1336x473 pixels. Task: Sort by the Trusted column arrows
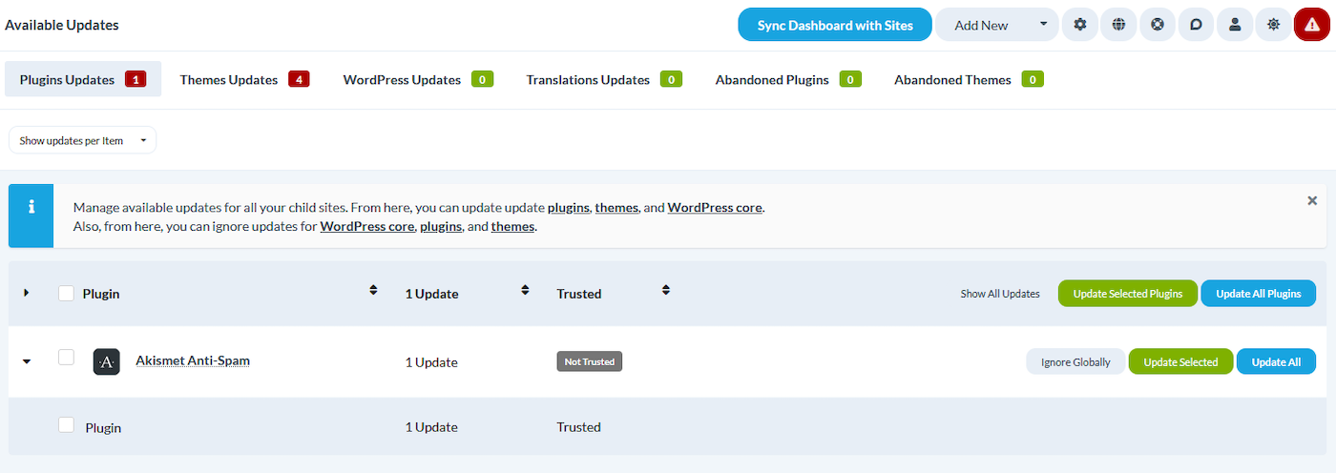666,290
